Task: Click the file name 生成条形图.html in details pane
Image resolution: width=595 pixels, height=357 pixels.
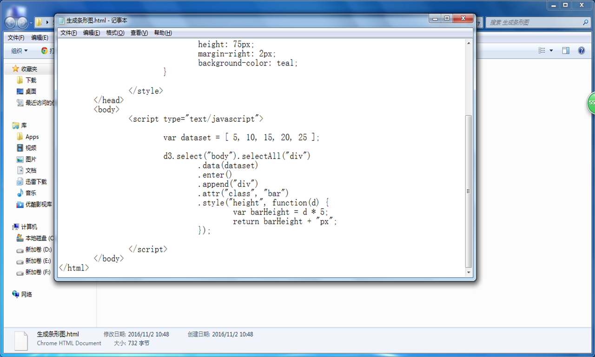Action: click(x=58, y=334)
